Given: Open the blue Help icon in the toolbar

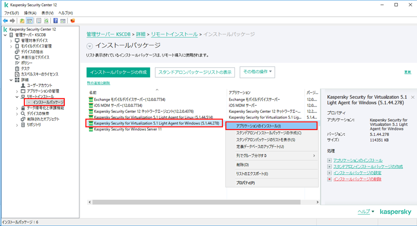Looking at the screenshot, I should tap(56, 20).
